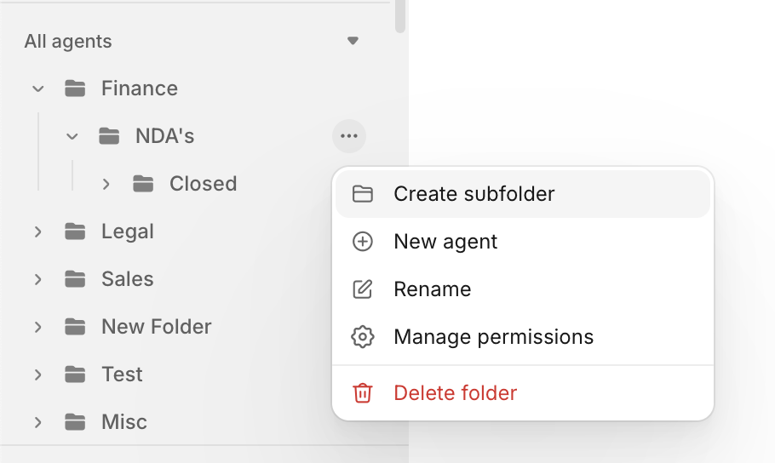775x463 pixels.
Task: Click the pencil icon beside Rename
Action: tap(362, 289)
